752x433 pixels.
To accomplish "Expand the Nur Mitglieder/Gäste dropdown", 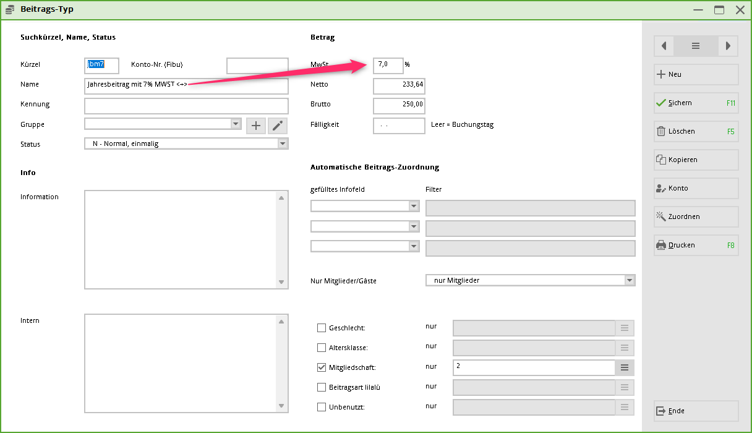I will coord(629,280).
